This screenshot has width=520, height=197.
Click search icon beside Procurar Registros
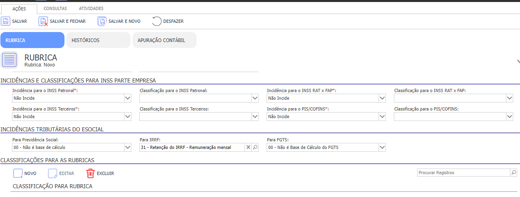tap(513, 173)
